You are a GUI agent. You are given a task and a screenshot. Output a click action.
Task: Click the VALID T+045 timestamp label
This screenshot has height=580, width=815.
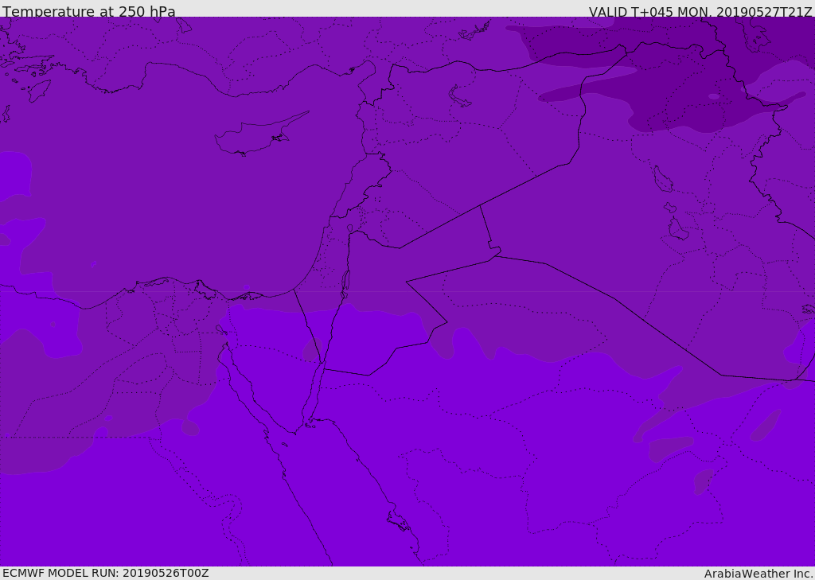700,11
